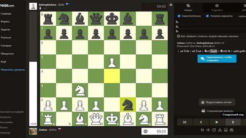Click the evaluation bar beside the board
Screen dimensions: 246x138
click(x=33, y=69)
